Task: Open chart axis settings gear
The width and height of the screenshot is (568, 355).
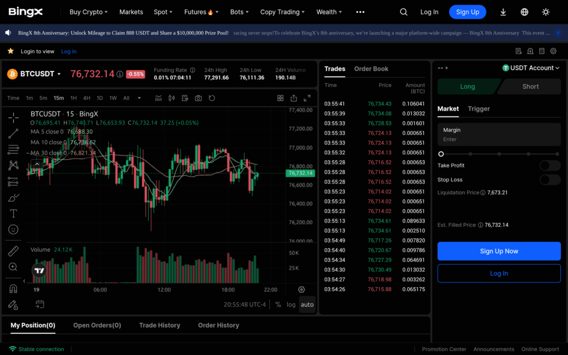Action: tap(301, 290)
